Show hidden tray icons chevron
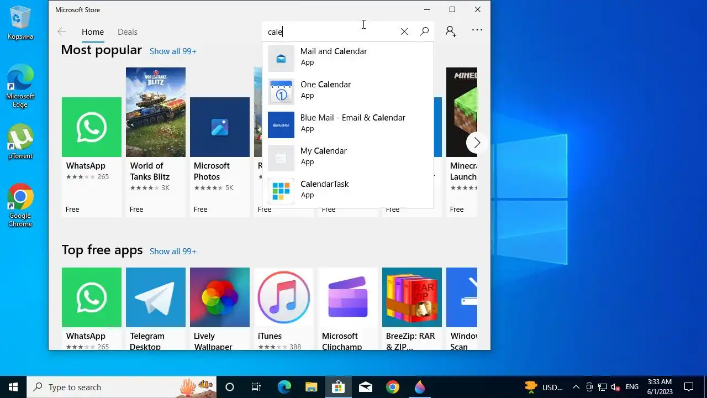 (576, 387)
